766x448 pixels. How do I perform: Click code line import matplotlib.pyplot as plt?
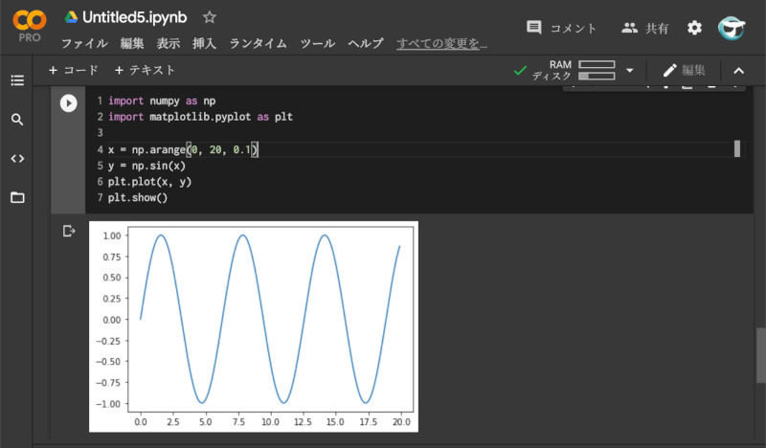coord(200,117)
